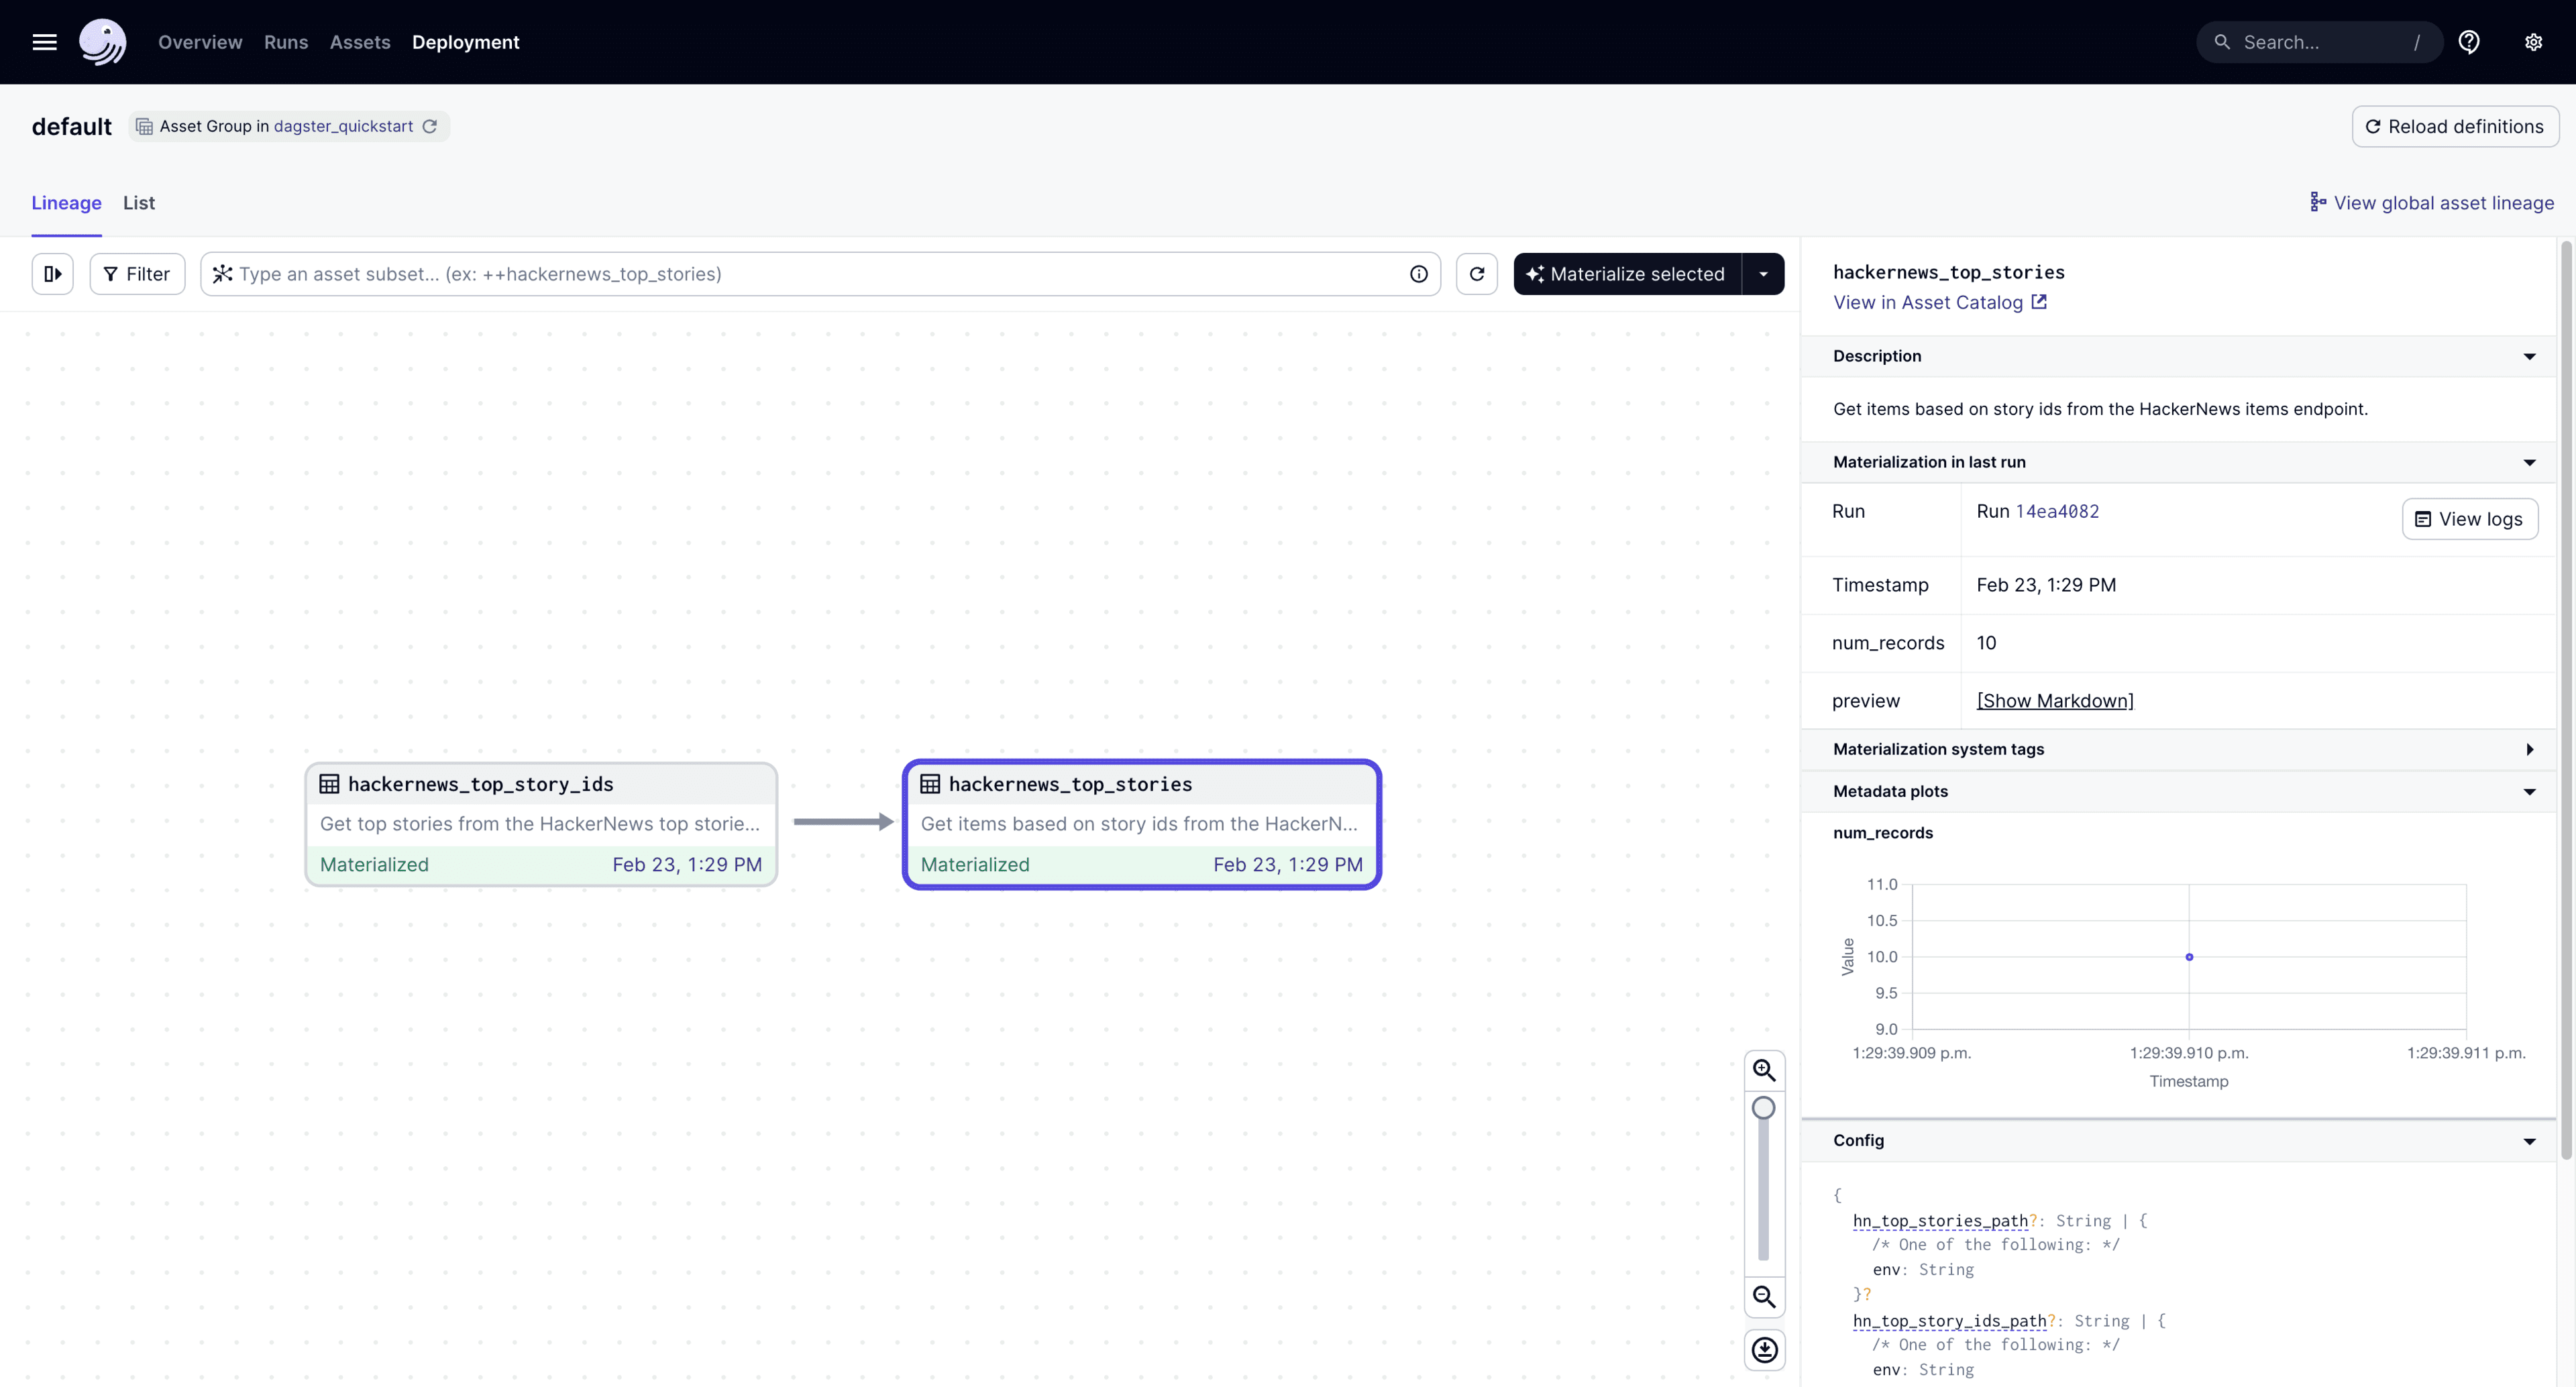
Task: Click the asset lineage view icon
Action: tap(2314, 202)
